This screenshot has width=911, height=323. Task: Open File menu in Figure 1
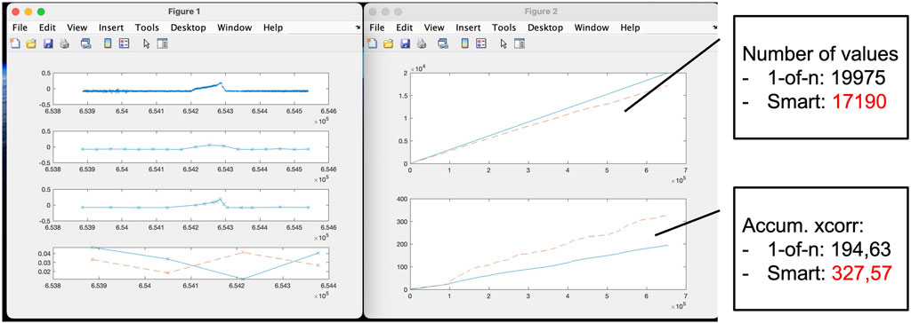(x=20, y=28)
